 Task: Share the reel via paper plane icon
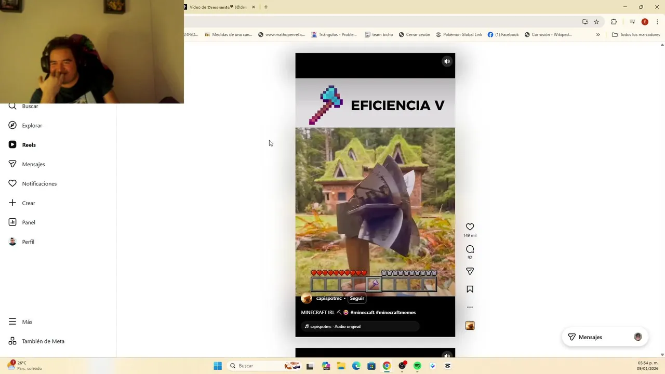tap(470, 271)
